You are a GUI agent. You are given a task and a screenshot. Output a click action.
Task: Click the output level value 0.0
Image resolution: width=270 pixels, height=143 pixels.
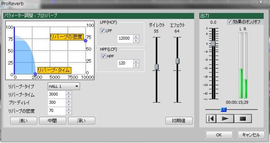coord(213,22)
